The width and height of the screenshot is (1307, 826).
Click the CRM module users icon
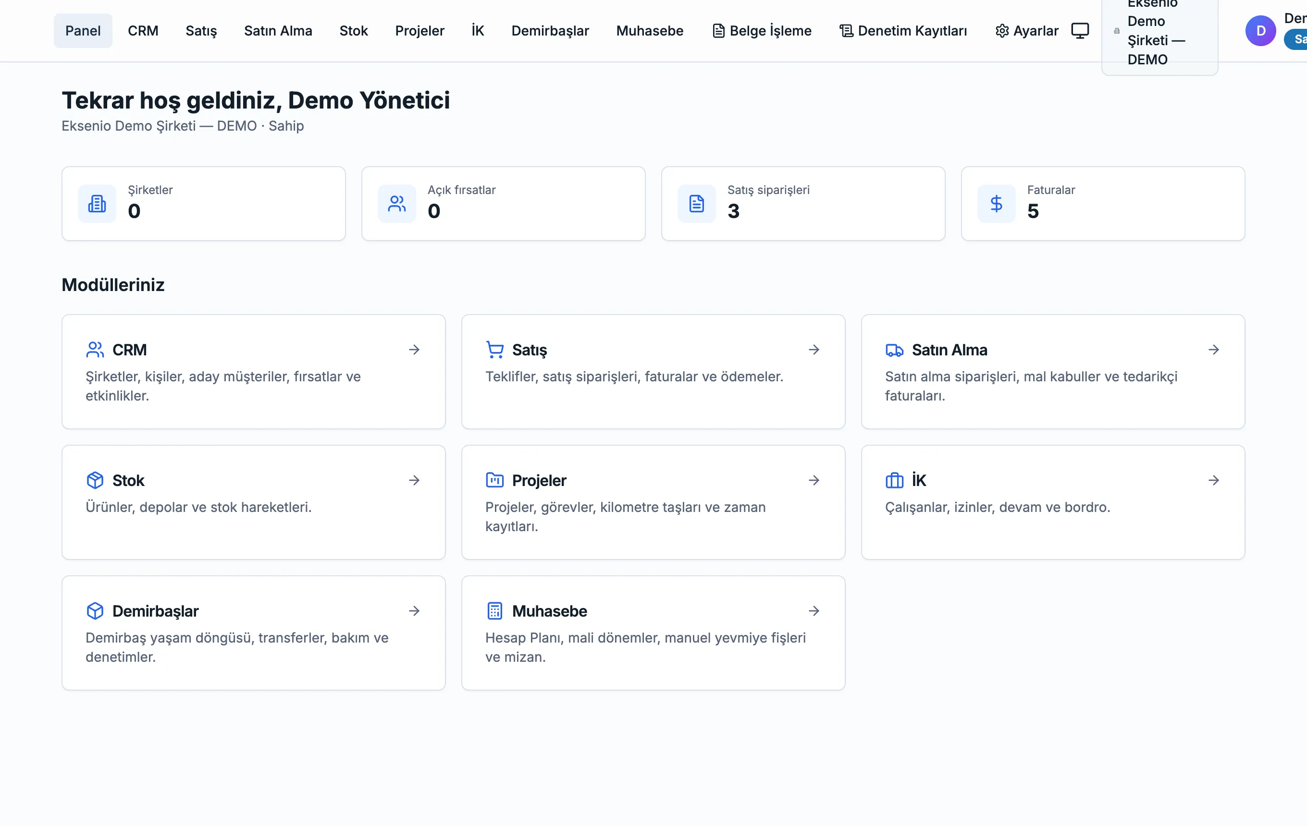point(95,350)
